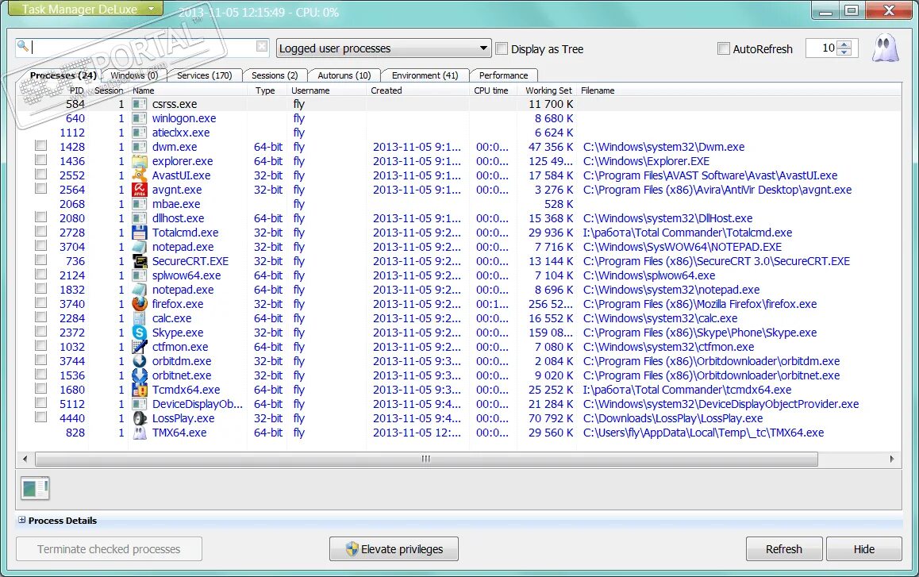Open the Sessions (2) tab
Screen dimensions: 919x577
275,75
